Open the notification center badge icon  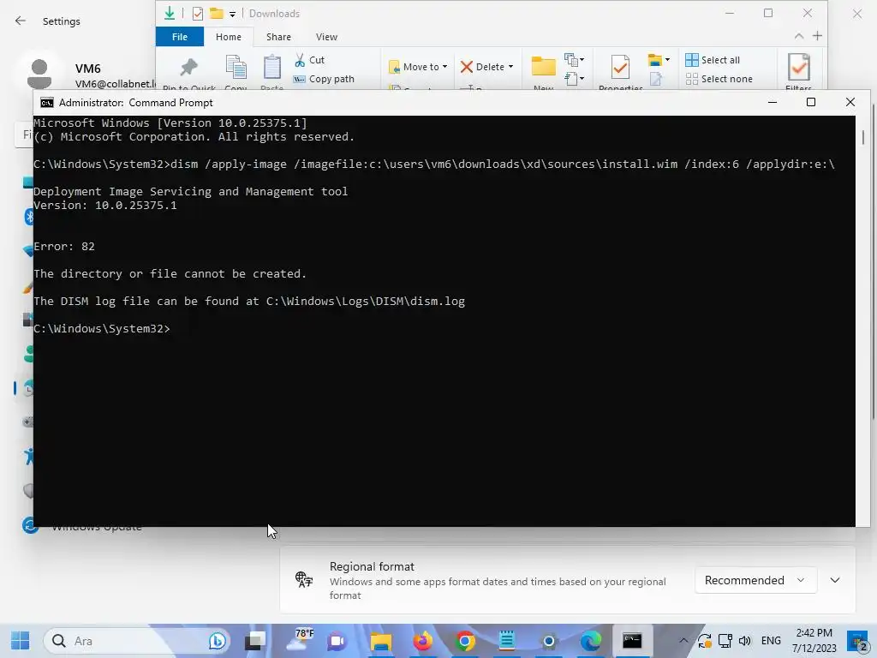pos(857,641)
